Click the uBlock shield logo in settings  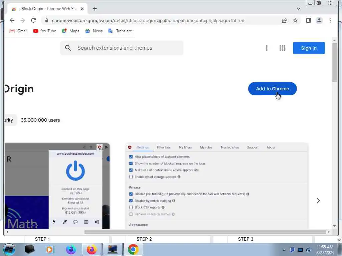click(x=130, y=147)
